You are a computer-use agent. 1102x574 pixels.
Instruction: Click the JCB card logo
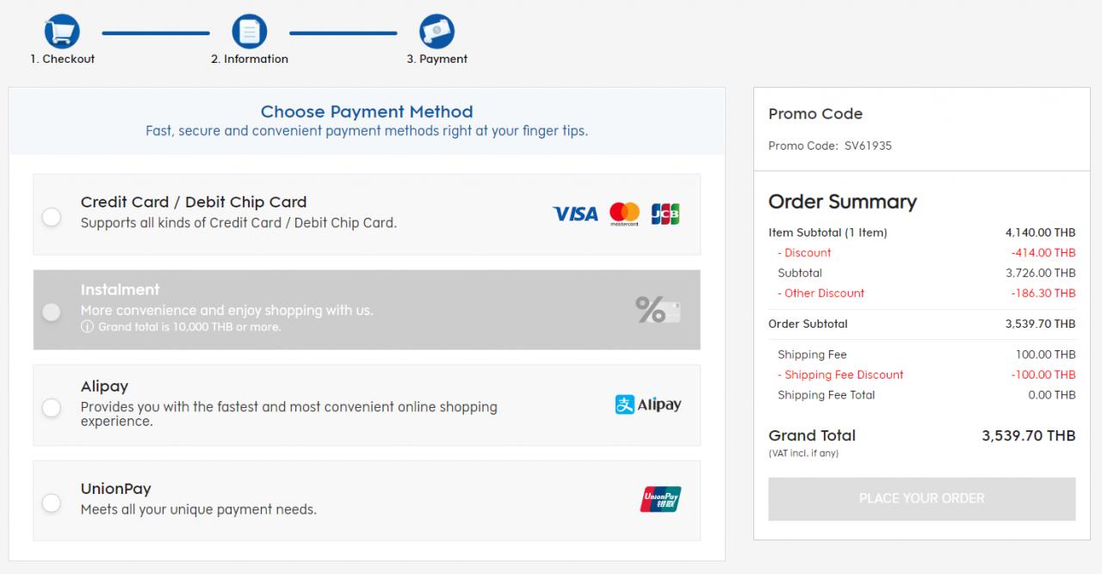click(x=666, y=213)
